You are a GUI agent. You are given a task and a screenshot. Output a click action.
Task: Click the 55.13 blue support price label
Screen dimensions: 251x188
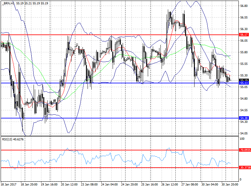[x=244, y=83]
